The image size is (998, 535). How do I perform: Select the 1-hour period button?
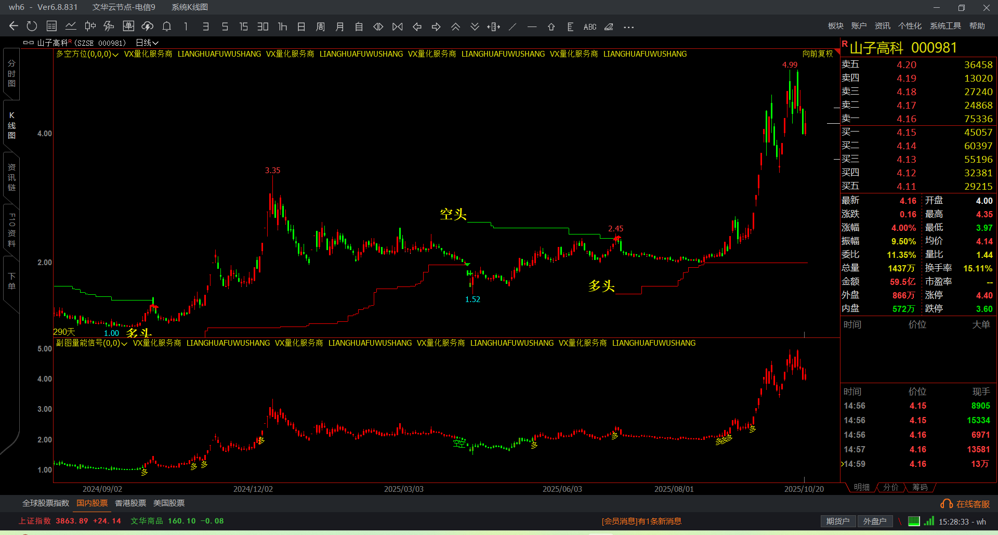282,27
